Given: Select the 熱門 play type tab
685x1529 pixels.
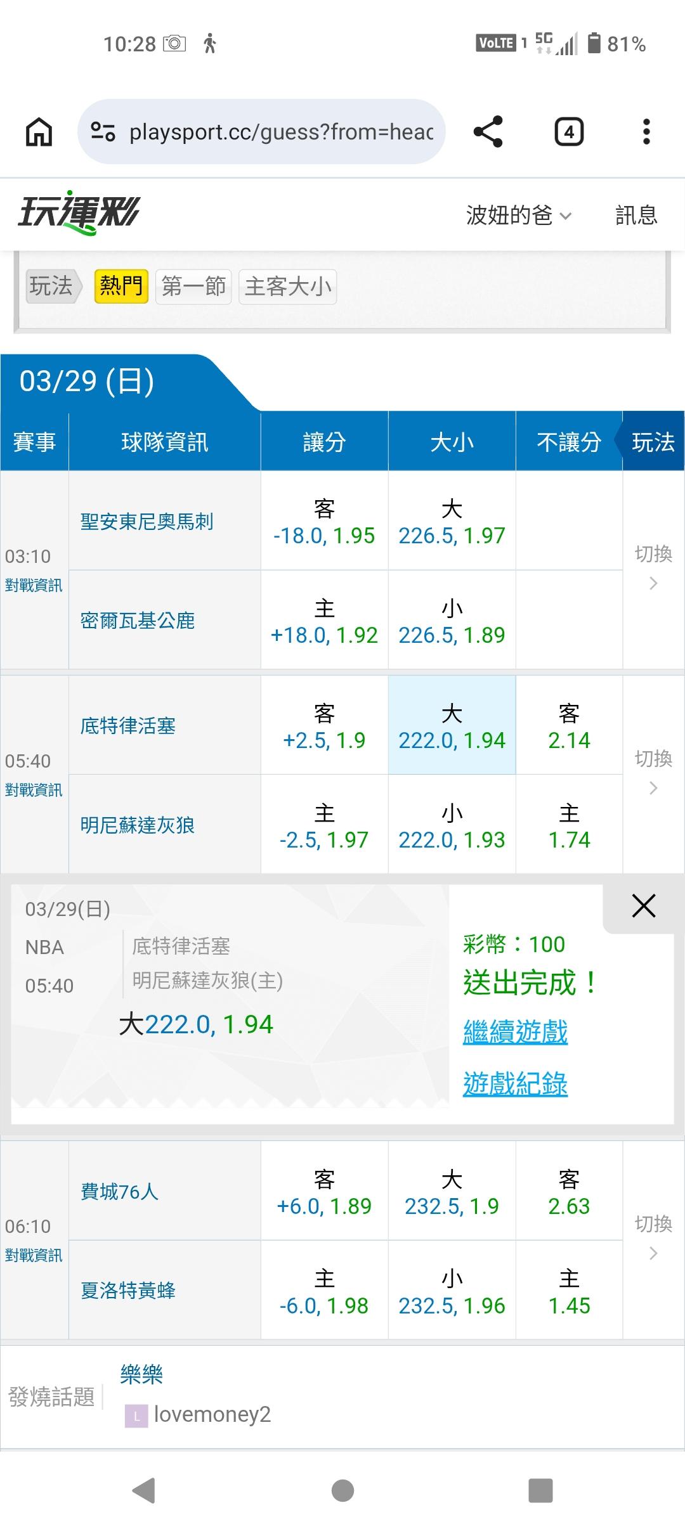Looking at the screenshot, I should 121,287.
